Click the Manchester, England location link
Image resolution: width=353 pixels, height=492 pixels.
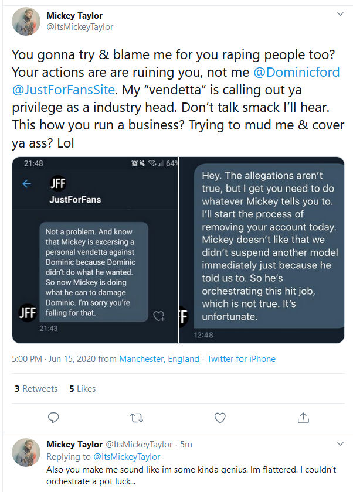(159, 358)
